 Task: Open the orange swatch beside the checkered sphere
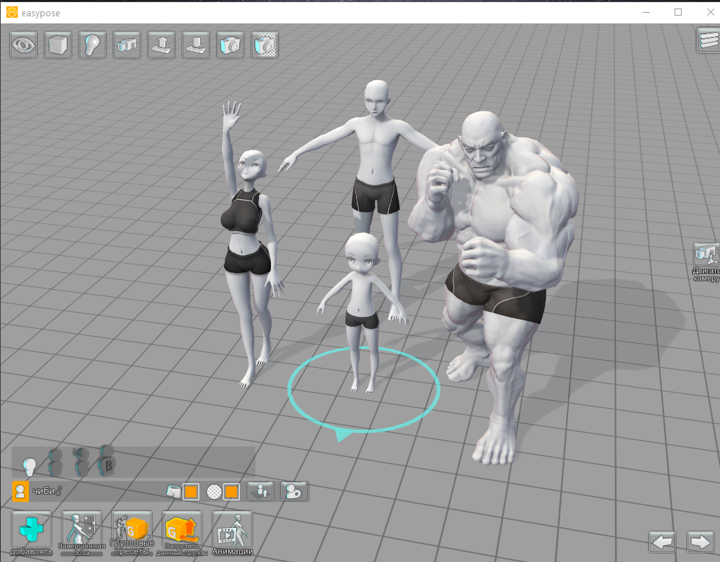[x=231, y=492]
